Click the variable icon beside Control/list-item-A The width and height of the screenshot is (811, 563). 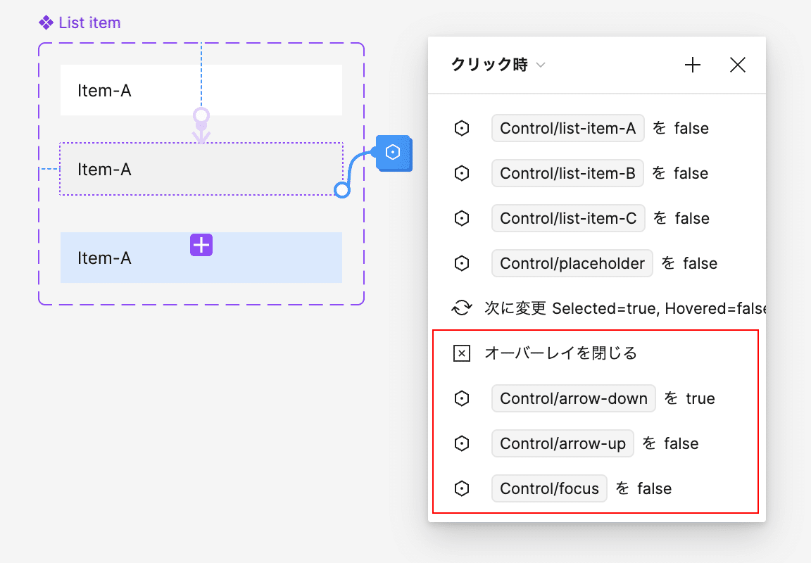461,128
